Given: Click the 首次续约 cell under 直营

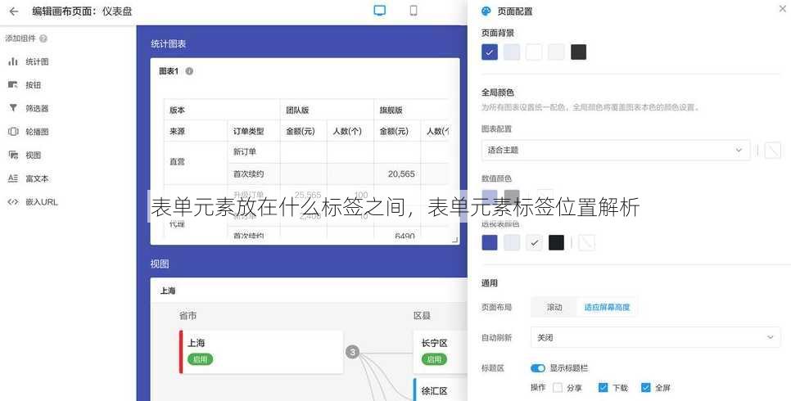Looking at the screenshot, I should coord(254,174).
